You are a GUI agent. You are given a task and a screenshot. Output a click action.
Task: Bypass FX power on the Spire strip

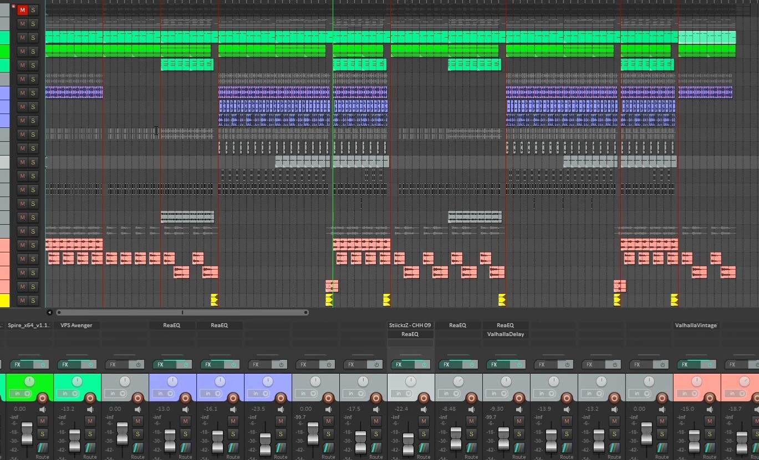(43, 365)
